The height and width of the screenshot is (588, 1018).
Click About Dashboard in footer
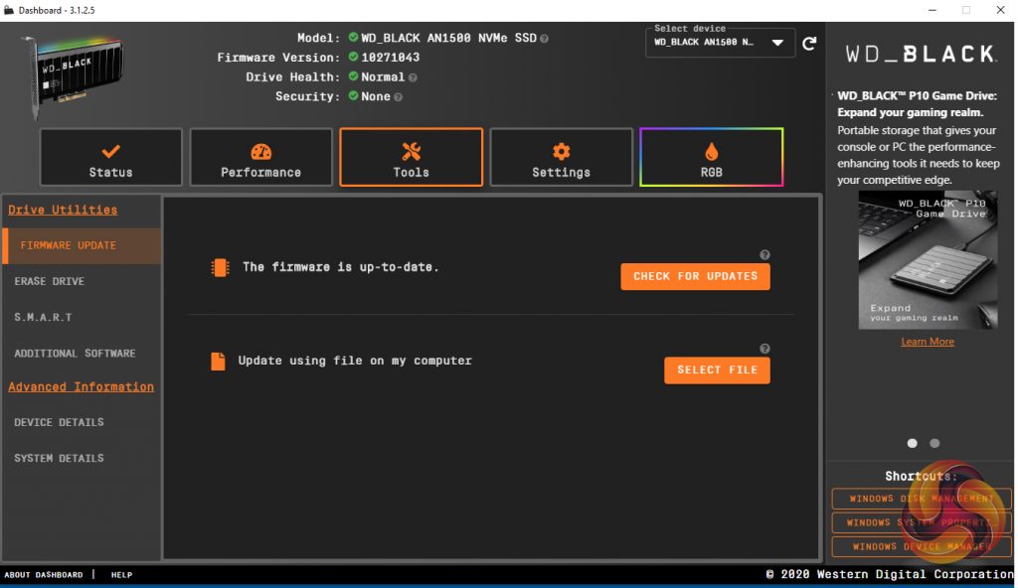click(x=44, y=575)
